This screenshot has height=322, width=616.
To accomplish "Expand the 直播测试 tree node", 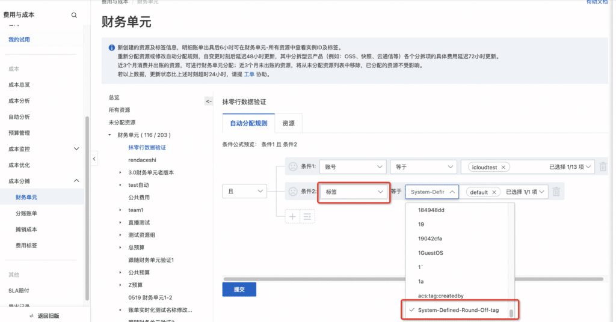I will click(120, 223).
